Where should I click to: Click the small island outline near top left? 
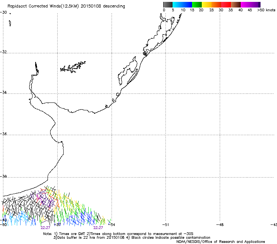click(x=10, y=23)
